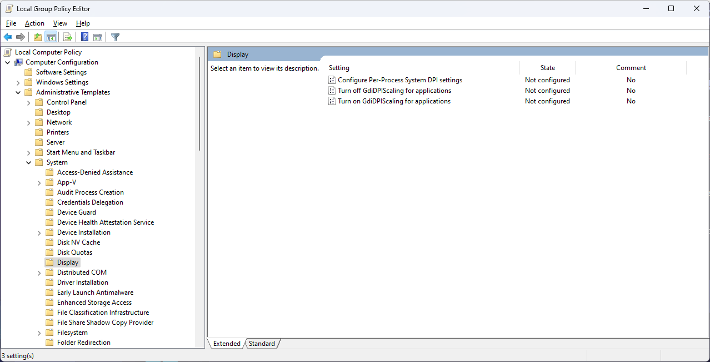Open Help using the question mark icon
Viewport: 710px width, 362px height.
[84, 37]
